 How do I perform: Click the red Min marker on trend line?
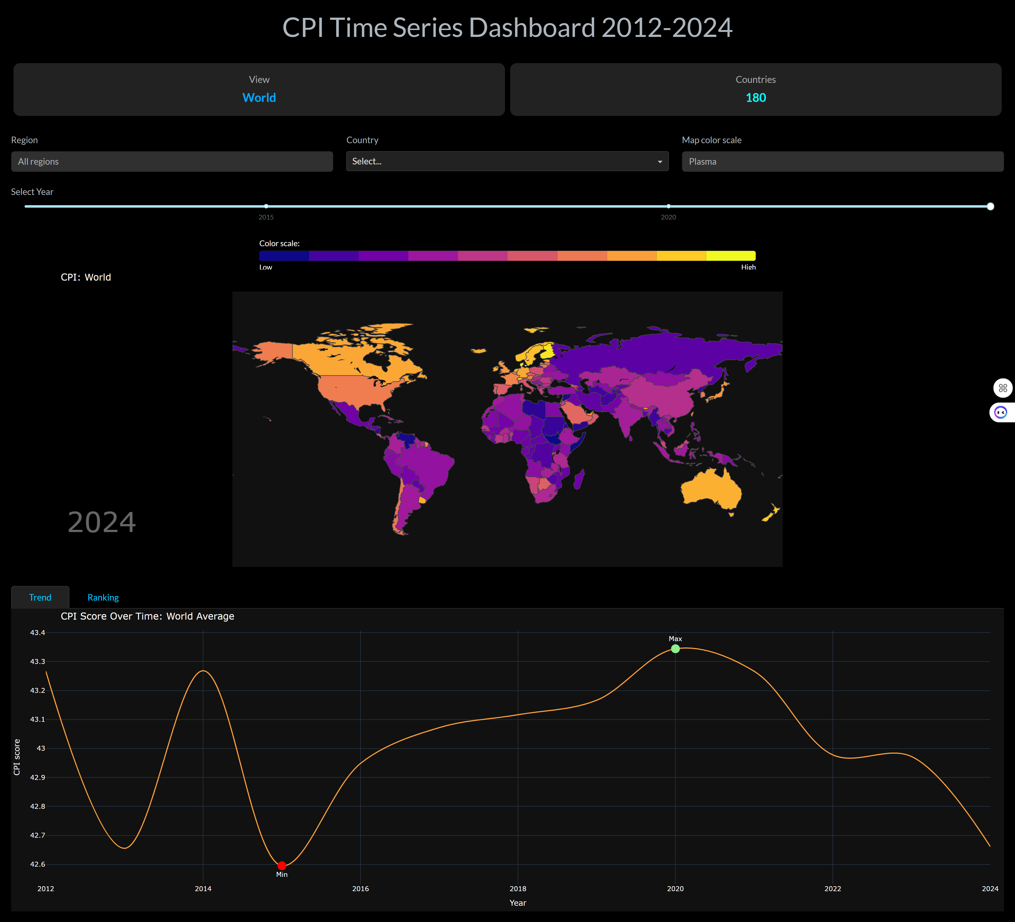pyautogui.click(x=282, y=866)
